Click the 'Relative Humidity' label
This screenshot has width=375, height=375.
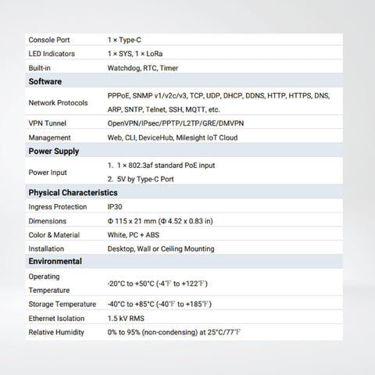tap(56, 332)
